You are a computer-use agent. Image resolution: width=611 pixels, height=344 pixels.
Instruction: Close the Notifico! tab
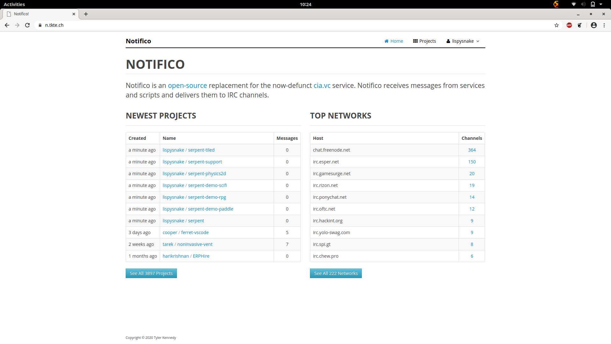[74, 14]
